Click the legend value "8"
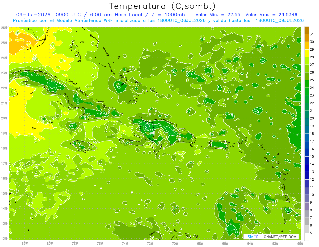Viewport: 319px width, 247px height. pos(311,210)
